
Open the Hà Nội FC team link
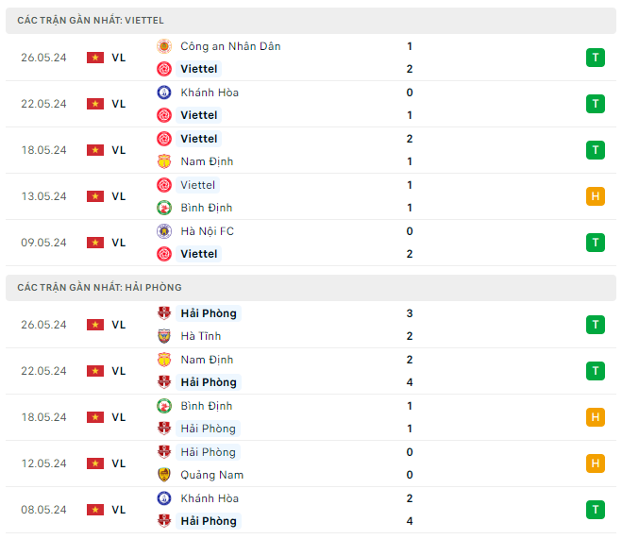(x=208, y=231)
